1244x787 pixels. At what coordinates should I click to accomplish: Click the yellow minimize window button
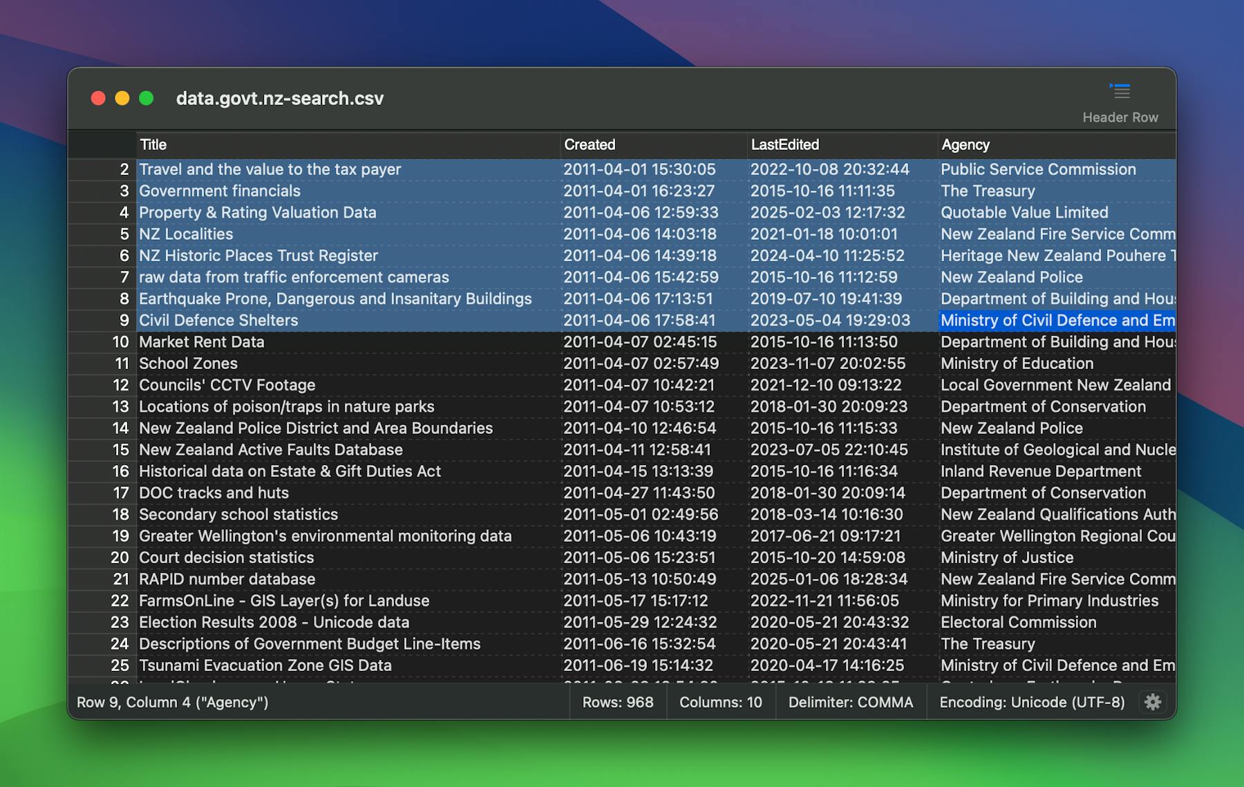122,98
